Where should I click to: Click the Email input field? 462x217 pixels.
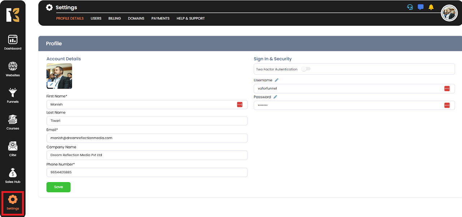point(147,138)
